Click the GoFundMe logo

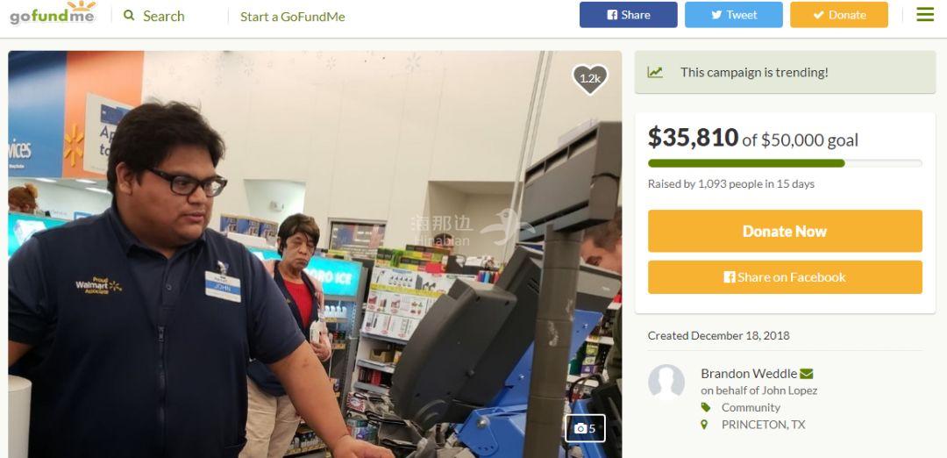pos(53,13)
